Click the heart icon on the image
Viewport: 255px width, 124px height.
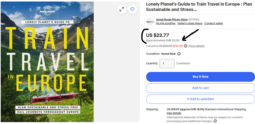[x=132, y=9]
